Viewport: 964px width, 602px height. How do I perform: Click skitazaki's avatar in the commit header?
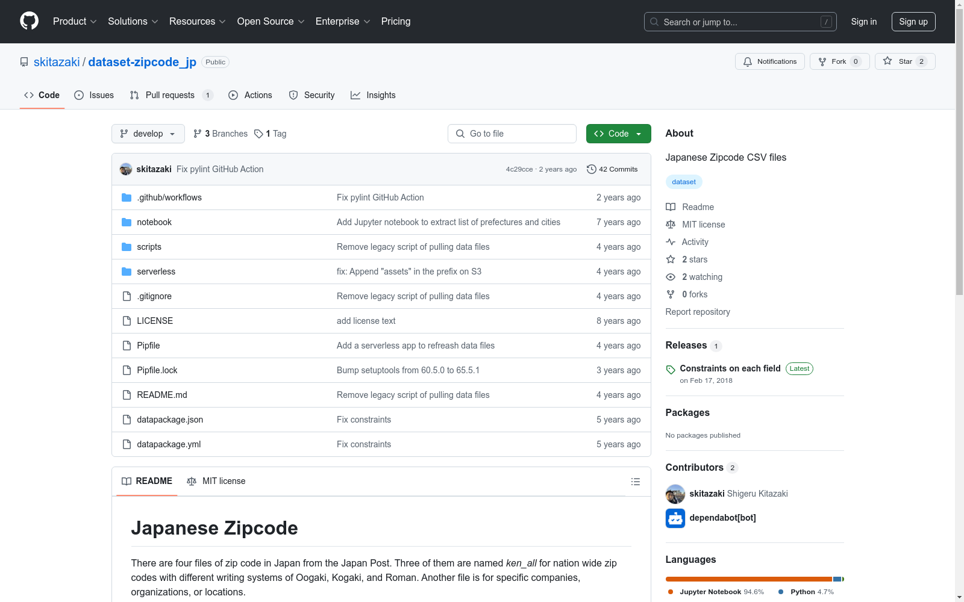(126, 169)
